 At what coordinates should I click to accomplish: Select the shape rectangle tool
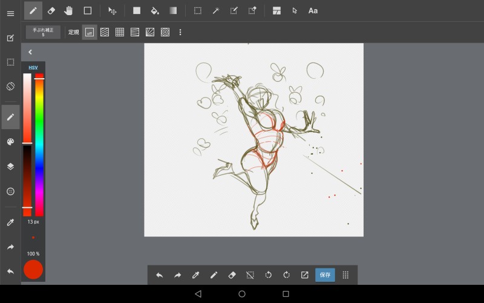click(88, 10)
